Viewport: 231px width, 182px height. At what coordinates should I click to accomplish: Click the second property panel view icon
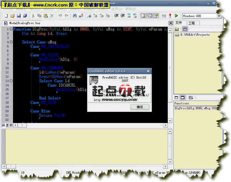182,98
